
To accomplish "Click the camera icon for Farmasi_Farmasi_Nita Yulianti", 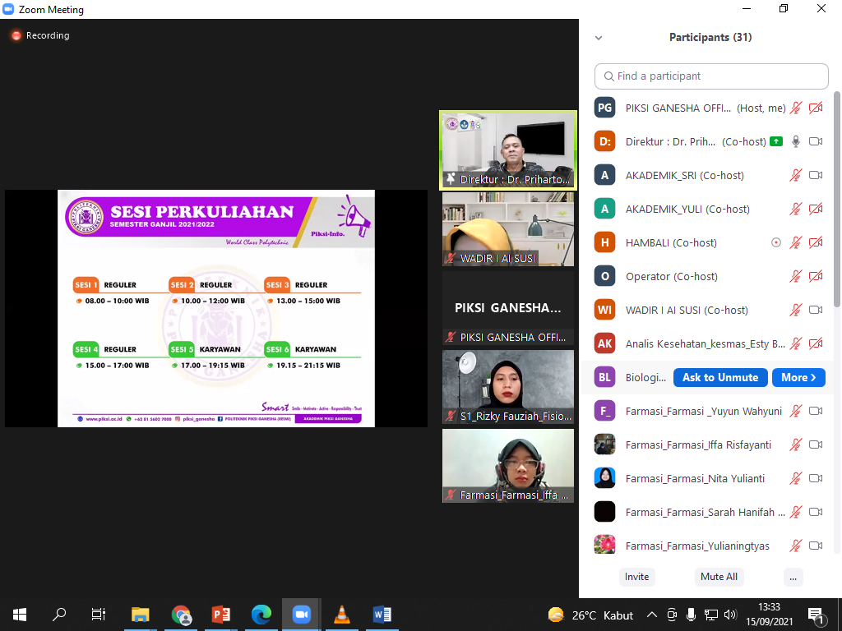I will pos(816,479).
